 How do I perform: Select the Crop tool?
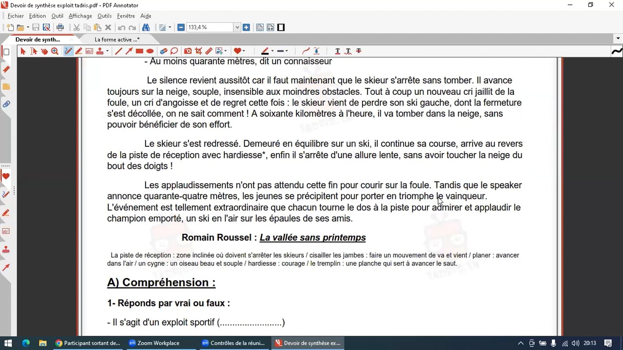pyautogui.click(x=199, y=51)
